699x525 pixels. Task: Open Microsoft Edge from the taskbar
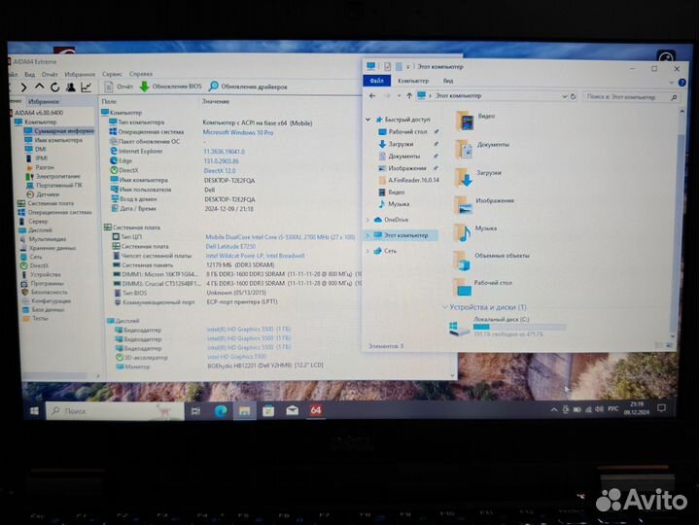tap(221, 410)
